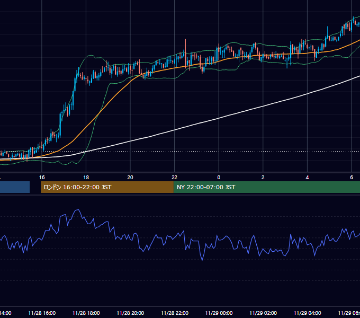
Task: Click the 11/28 16:00 date label
Action: [x=42, y=313]
